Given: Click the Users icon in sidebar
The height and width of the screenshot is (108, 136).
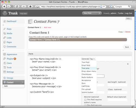Looking at the screenshot, I should click(5, 63).
